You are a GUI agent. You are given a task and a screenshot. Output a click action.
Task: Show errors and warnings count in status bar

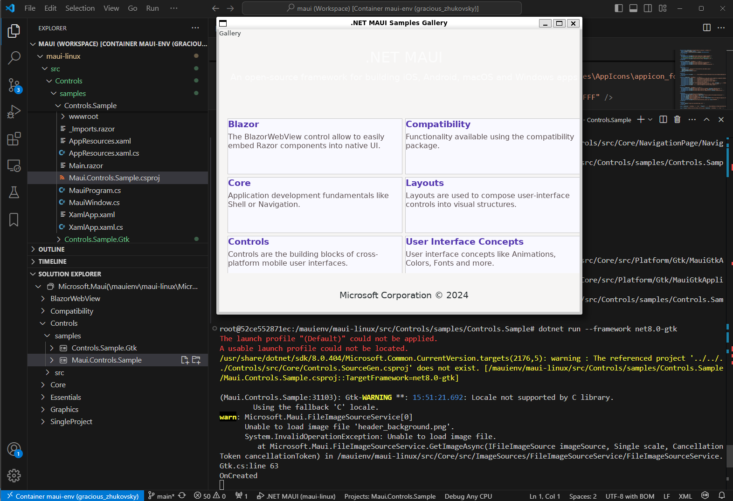[210, 496]
